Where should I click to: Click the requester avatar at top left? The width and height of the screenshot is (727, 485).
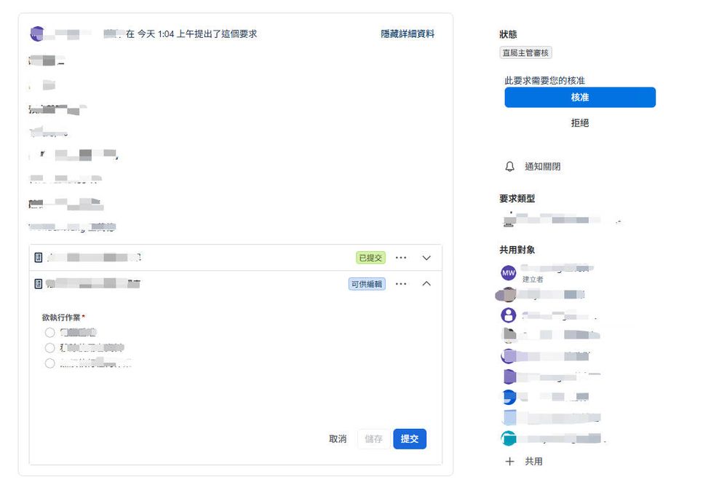tap(37, 34)
